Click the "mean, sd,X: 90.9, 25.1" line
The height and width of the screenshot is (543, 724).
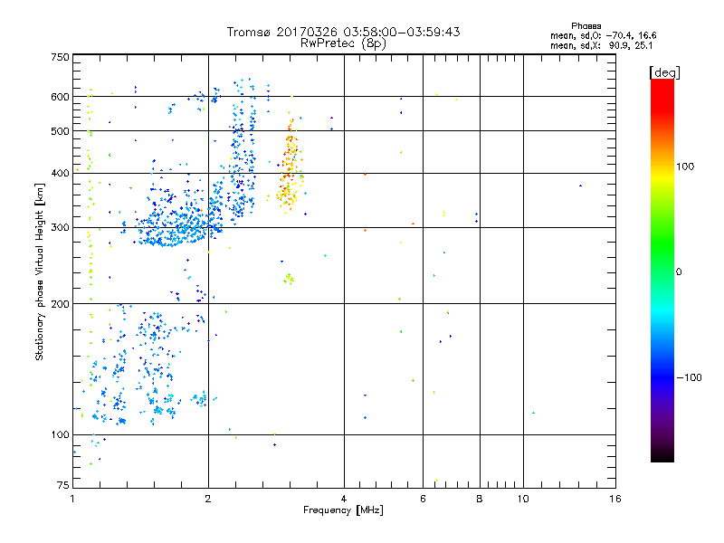point(601,45)
